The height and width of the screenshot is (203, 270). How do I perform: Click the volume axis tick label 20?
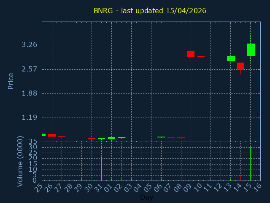coord(33,158)
